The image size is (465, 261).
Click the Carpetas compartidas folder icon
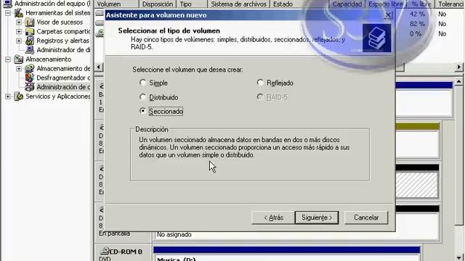click(x=30, y=31)
